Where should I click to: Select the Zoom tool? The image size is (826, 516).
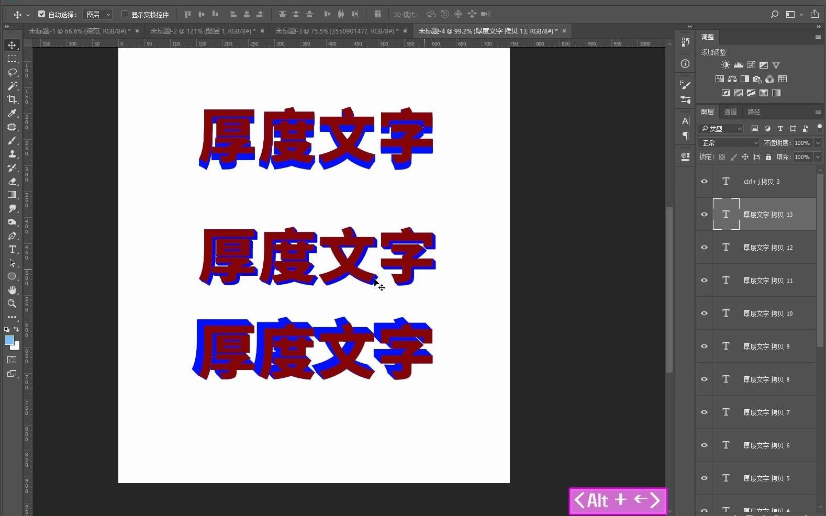pyautogui.click(x=12, y=304)
